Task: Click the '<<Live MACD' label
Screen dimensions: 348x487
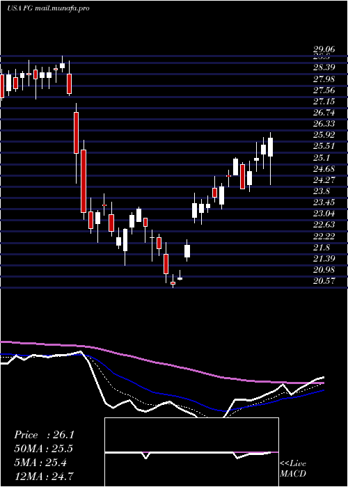Action: 293,468
